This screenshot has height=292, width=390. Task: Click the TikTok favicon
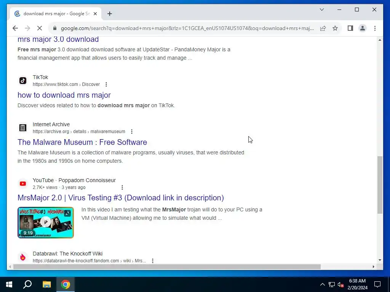click(23, 81)
